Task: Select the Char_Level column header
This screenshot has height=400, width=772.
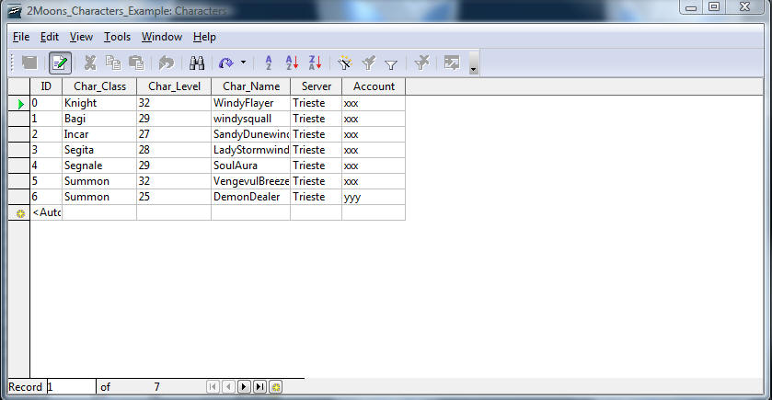Action: [x=174, y=86]
